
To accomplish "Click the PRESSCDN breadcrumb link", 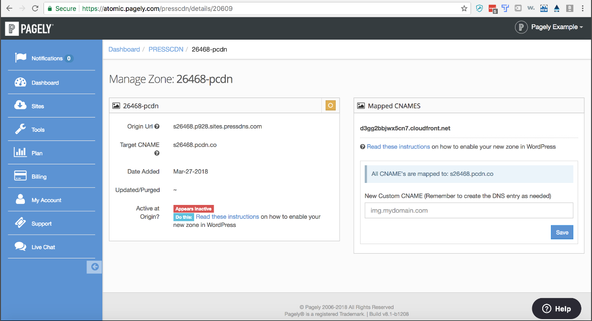I will pyautogui.click(x=166, y=49).
